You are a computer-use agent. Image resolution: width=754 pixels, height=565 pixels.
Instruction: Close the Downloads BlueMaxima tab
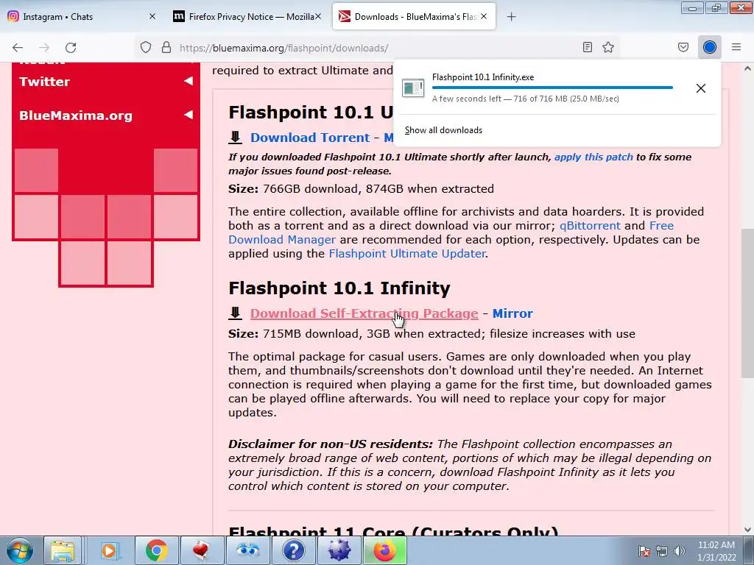pos(484,16)
